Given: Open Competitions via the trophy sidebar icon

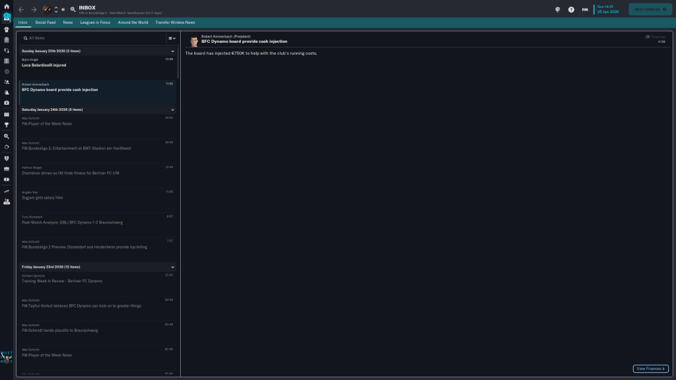Looking at the screenshot, I should point(7,125).
